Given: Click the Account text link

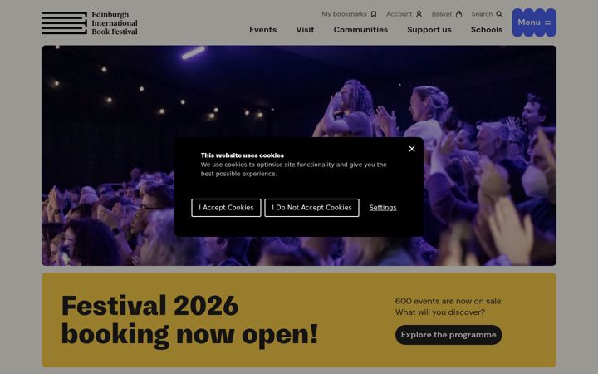Looking at the screenshot, I should [399, 14].
